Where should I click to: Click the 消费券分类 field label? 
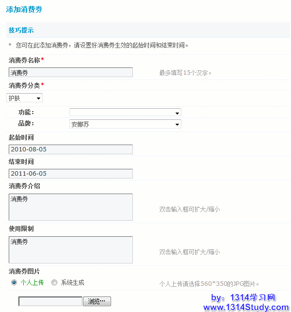tap(24, 85)
